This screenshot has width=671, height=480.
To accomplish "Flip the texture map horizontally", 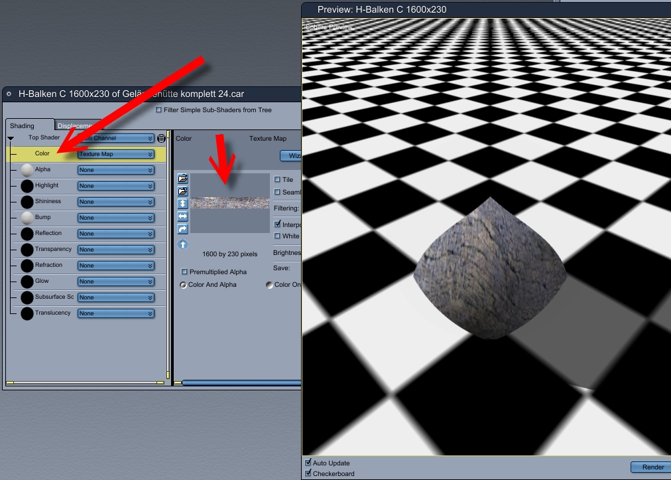I will click(x=183, y=216).
